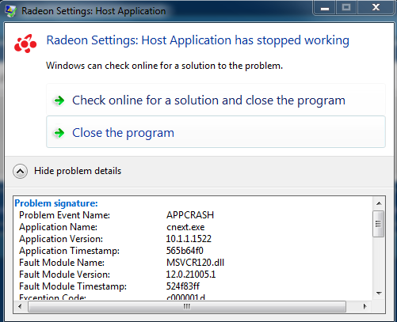Image resolution: width=397 pixels, height=322 pixels.
Task: Click the horizontal scrollbar right arrow
Action: 365,306
